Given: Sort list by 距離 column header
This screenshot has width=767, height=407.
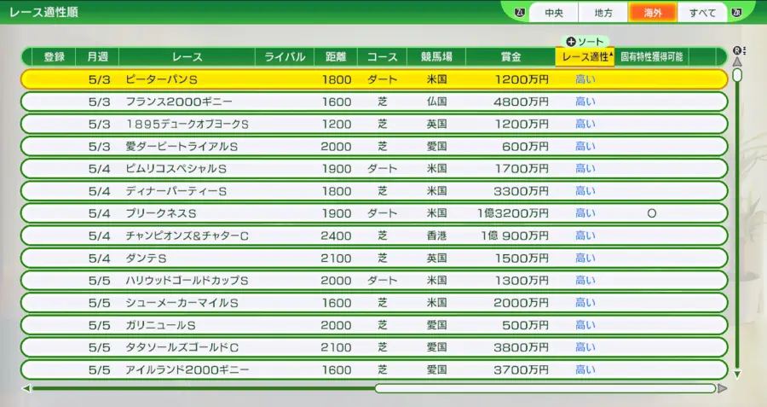Looking at the screenshot, I should click(x=336, y=57).
